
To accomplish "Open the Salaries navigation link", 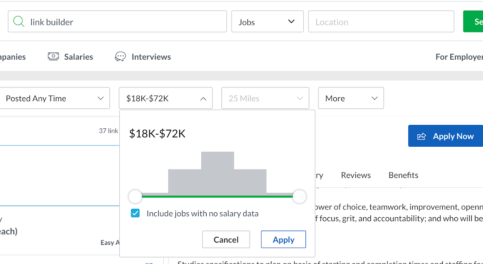I will 78,57.
